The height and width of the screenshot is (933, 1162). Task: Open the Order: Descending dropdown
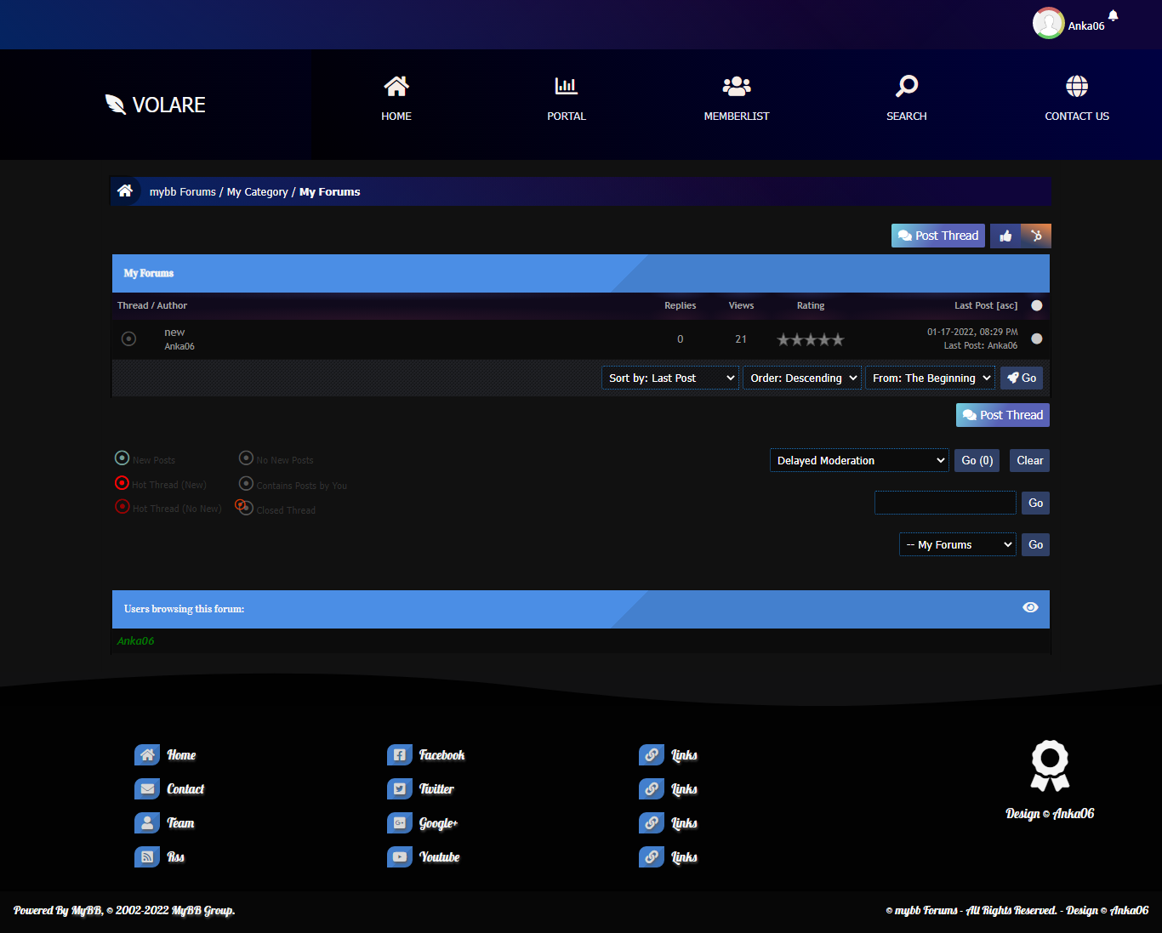tap(803, 378)
